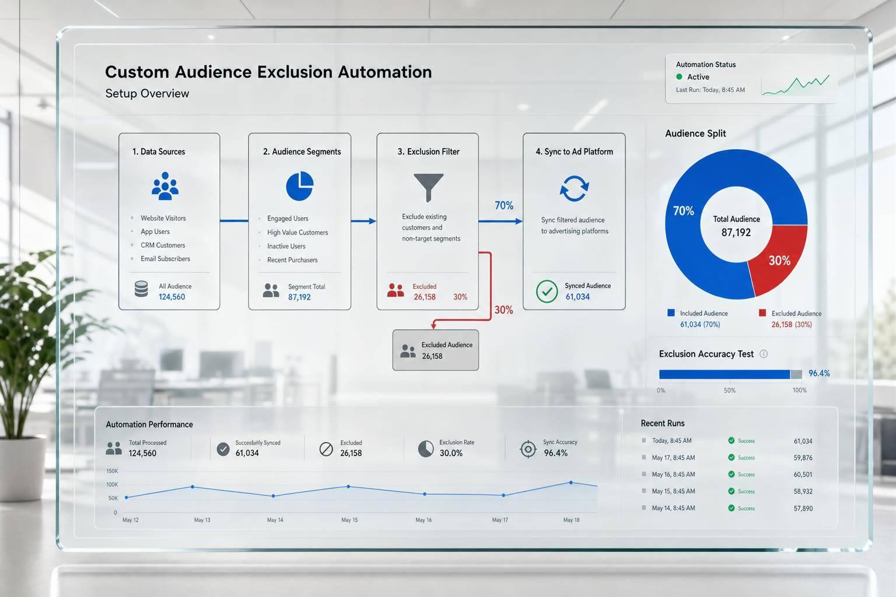Click the success icon for Today, 8:45 AM run
The width and height of the screenshot is (896, 597).
(731, 441)
